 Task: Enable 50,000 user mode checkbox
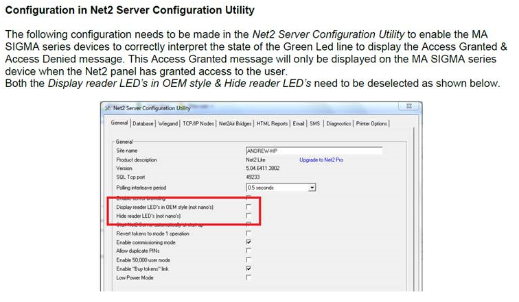coord(249,260)
